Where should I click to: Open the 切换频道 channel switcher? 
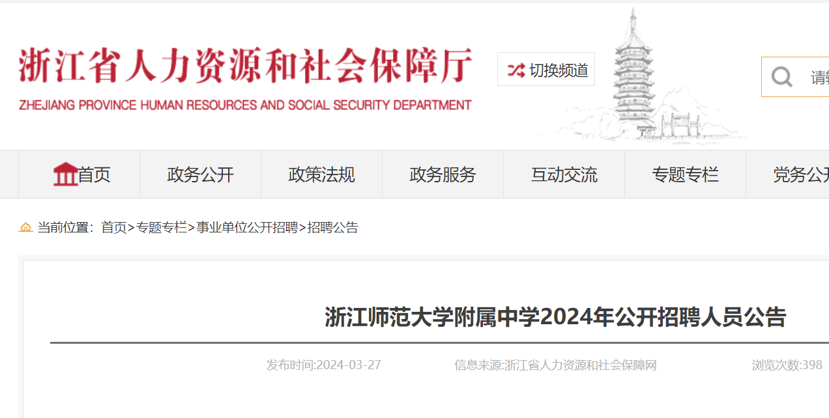click(x=546, y=70)
